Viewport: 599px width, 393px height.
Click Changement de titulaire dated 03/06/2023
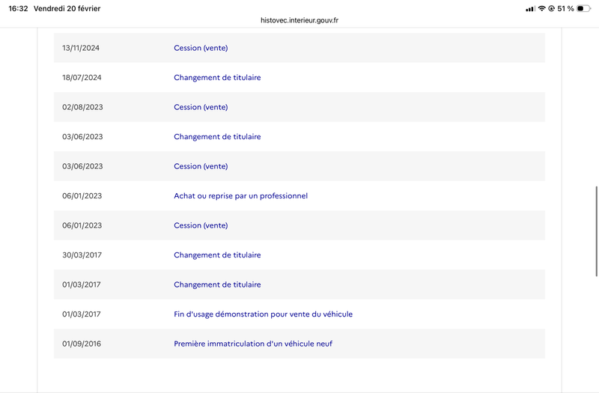point(217,137)
